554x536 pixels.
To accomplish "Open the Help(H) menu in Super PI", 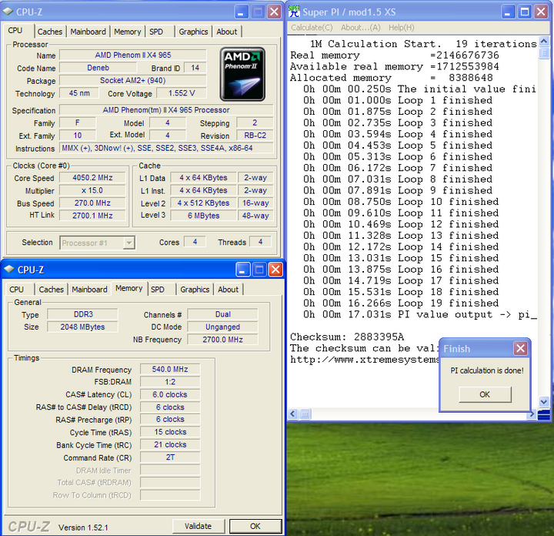I will point(402,28).
